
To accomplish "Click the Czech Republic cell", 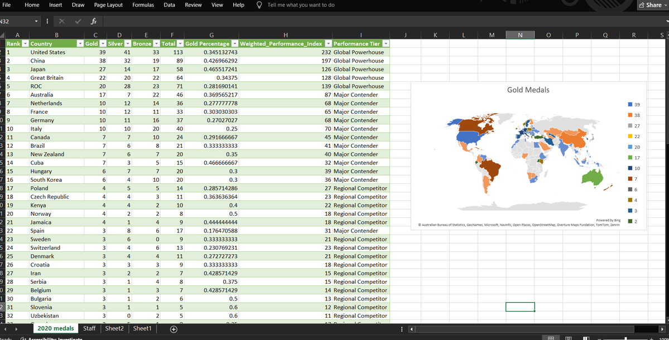I will (57, 197).
